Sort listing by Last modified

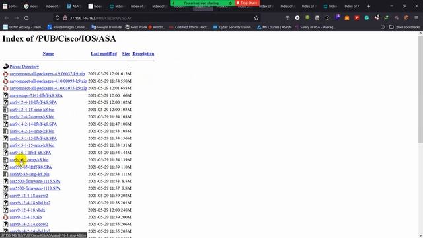104,54
